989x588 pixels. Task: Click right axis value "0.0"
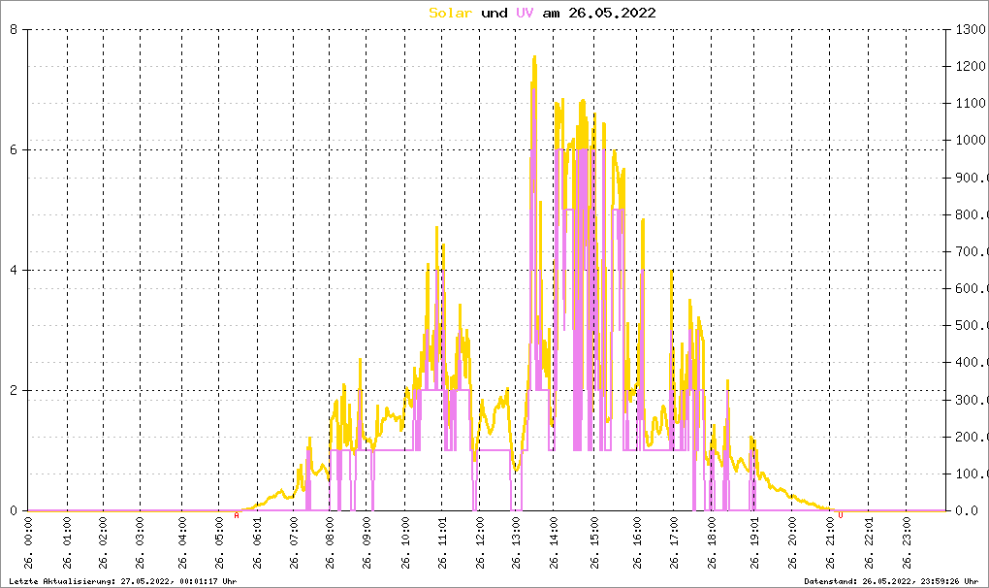(x=967, y=511)
